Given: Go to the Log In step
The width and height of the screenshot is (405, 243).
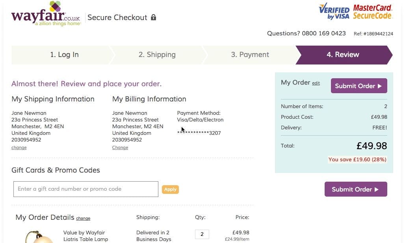Looking at the screenshot, I should [x=64, y=55].
